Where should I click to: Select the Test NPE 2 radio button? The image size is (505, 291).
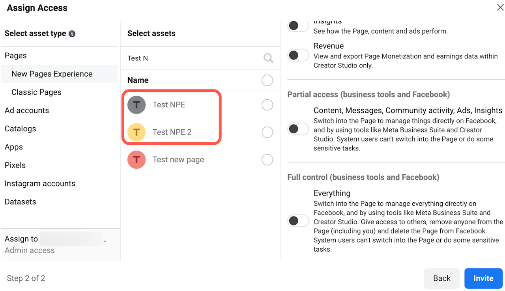[267, 132]
